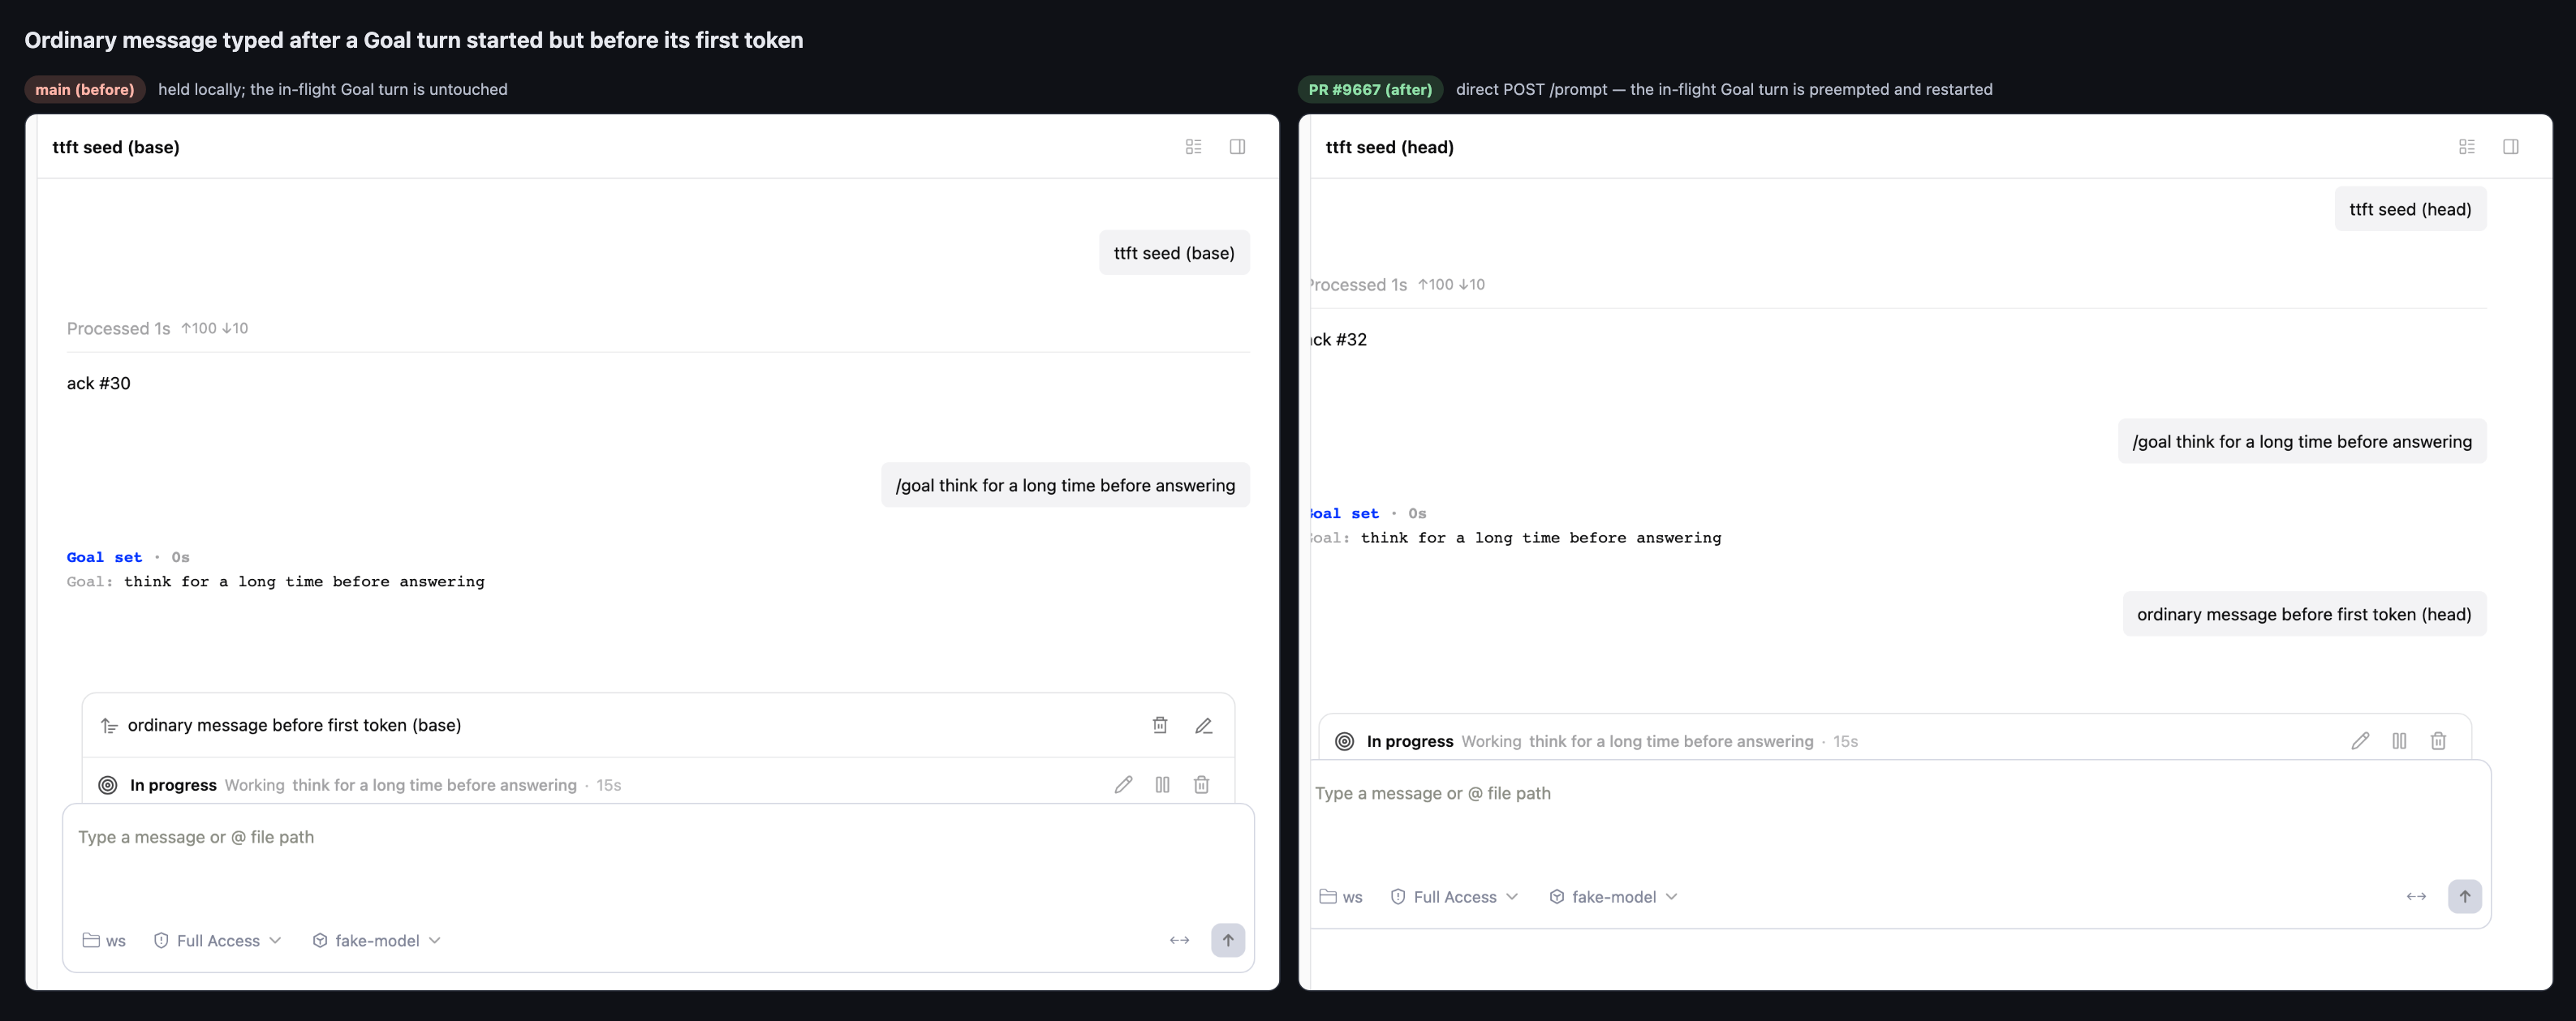Image resolution: width=2576 pixels, height=1021 pixels.
Task: Click 'Goal set' status in the base panel
Action: (104, 557)
